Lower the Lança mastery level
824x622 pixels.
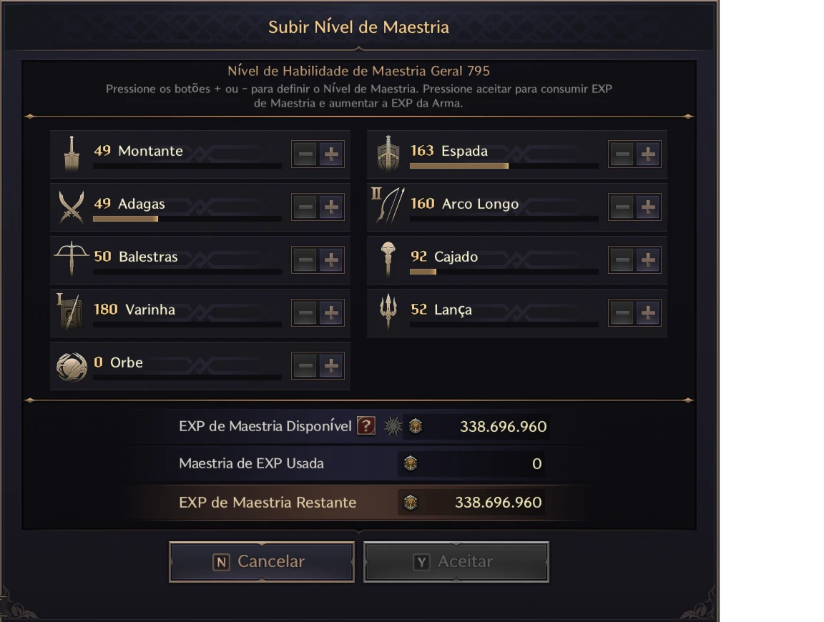pyautogui.click(x=622, y=313)
